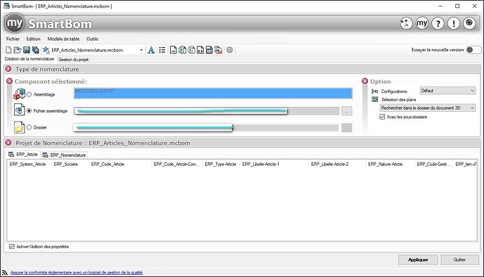Viewport: 484px width, 277px height.
Task: Open file using the folder toolbar icon
Action: [18, 50]
